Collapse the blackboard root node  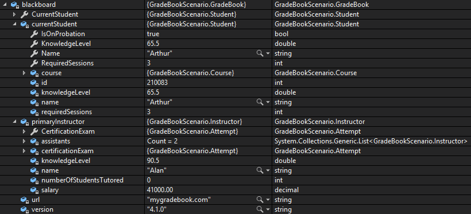click(x=5, y=5)
